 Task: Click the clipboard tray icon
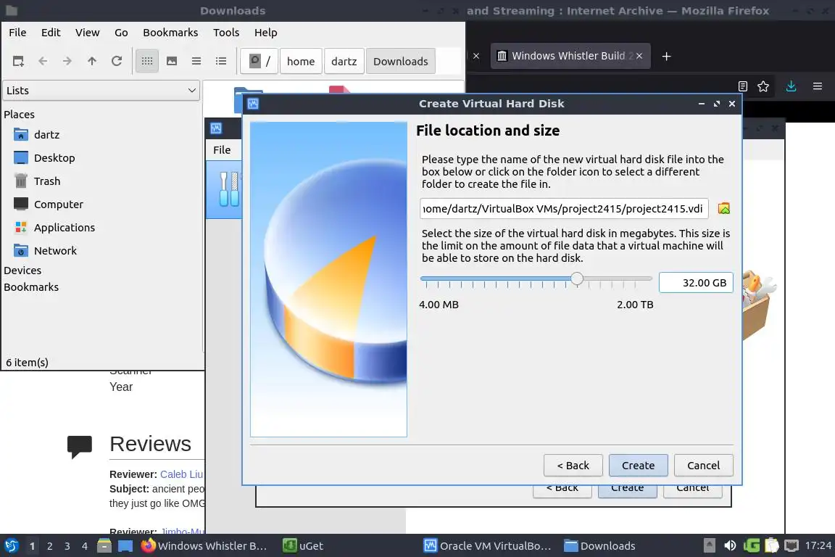772,546
